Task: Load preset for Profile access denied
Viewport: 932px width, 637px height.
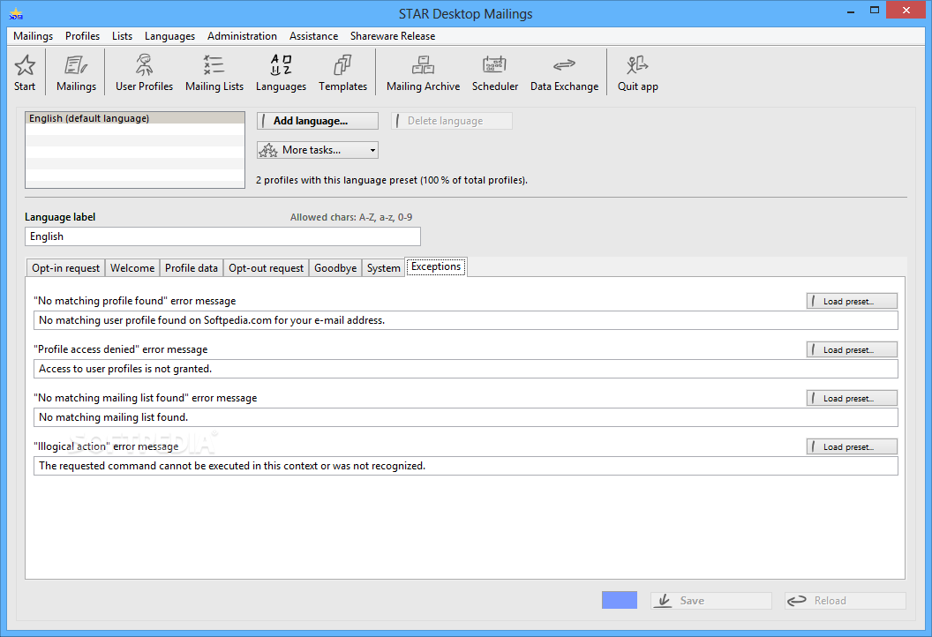Action: 852,350
